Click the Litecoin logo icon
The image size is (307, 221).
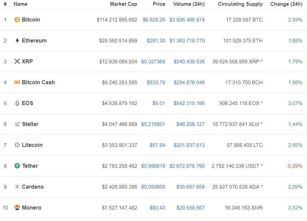tap(17, 145)
